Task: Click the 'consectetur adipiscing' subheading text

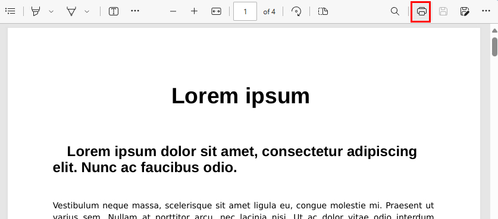Action: (x=340, y=152)
